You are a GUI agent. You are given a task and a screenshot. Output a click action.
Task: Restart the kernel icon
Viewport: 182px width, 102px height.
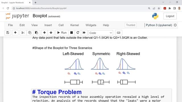point(78,33)
